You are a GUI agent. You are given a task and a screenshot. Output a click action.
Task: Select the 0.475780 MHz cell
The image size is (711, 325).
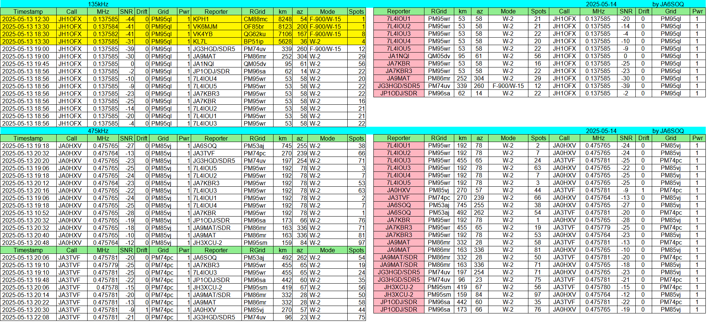pyautogui.click(x=598, y=287)
